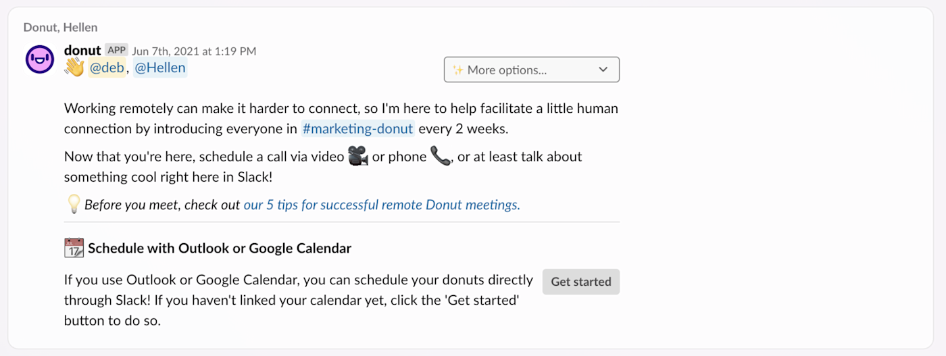
Task: Click the @Hellen mention
Action: coord(160,68)
